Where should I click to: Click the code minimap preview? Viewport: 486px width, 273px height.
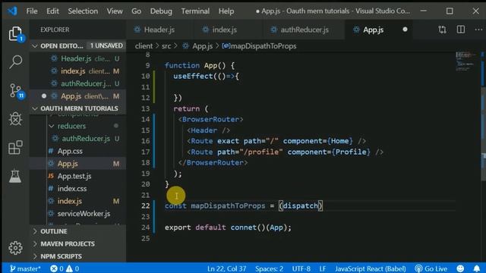pyautogui.click(x=465, y=61)
